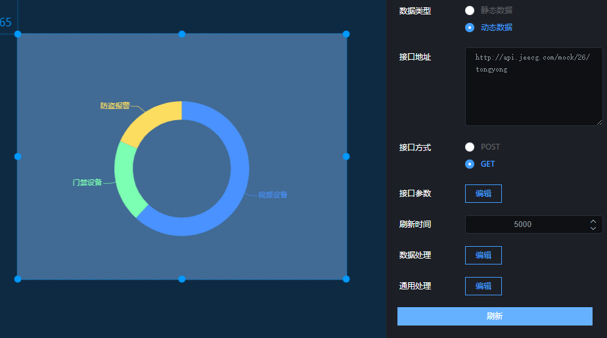607x338 pixels.
Task: Click the bottom-right resize handle of the chart
Action: (x=346, y=279)
